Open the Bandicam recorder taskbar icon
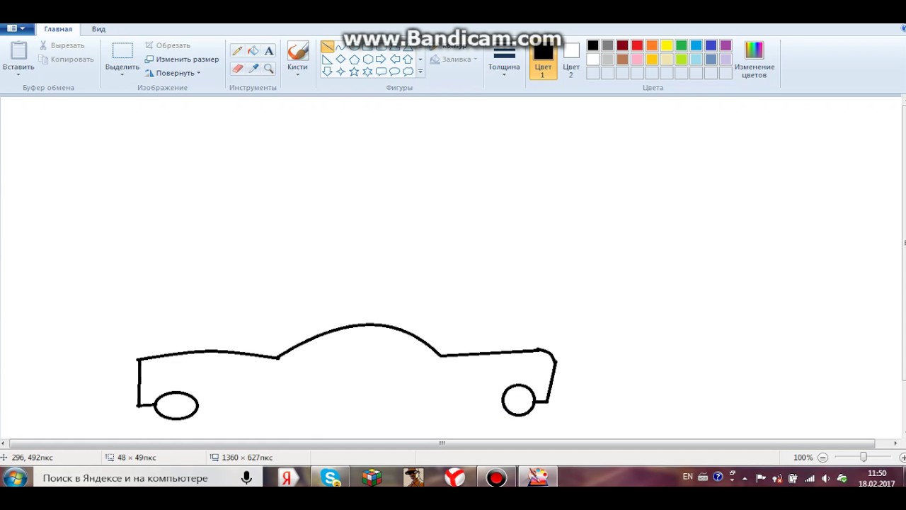The image size is (906, 510). [x=496, y=478]
